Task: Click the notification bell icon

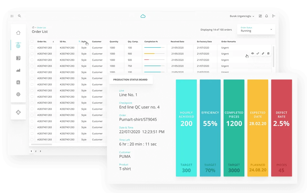Action: tap(266, 16)
